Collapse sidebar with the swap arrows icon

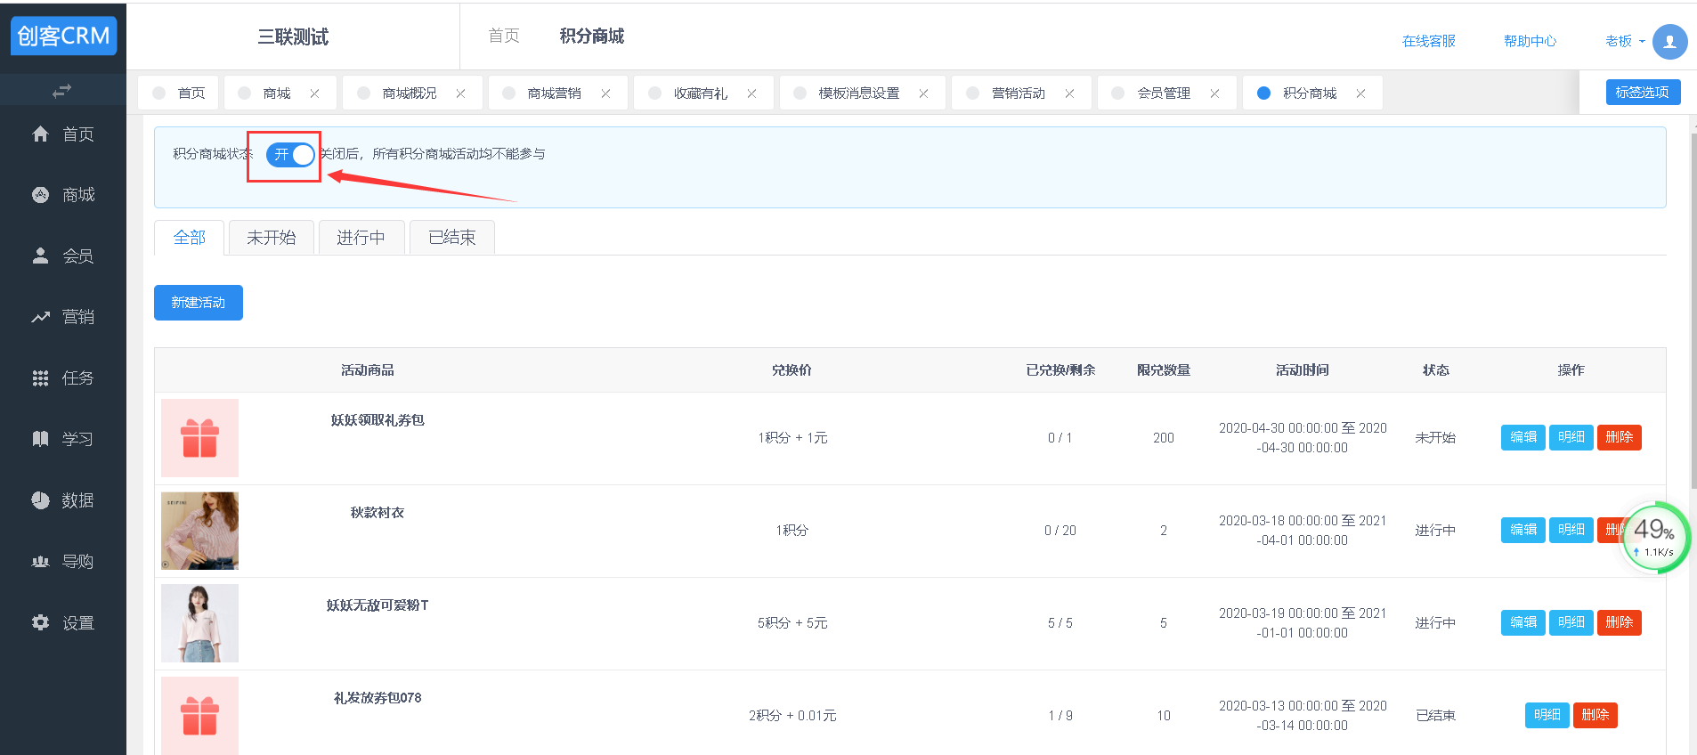click(61, 91)
